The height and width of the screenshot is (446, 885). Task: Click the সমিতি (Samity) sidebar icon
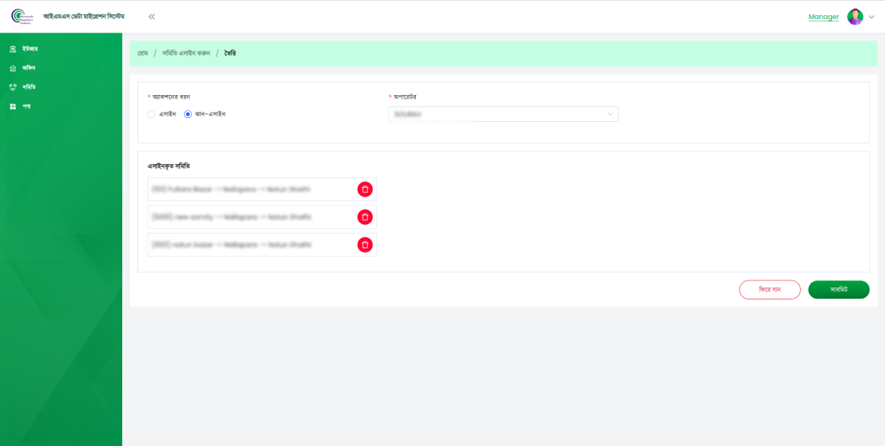point(13,87)
